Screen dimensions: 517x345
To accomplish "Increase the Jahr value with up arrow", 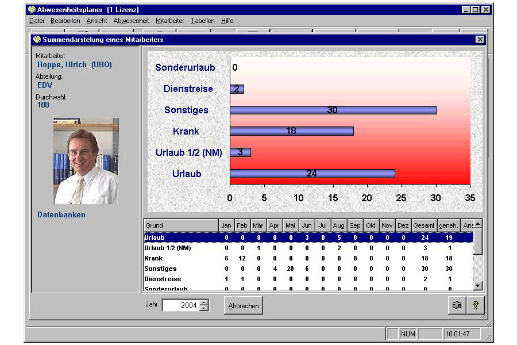I will tap(205, 302).
